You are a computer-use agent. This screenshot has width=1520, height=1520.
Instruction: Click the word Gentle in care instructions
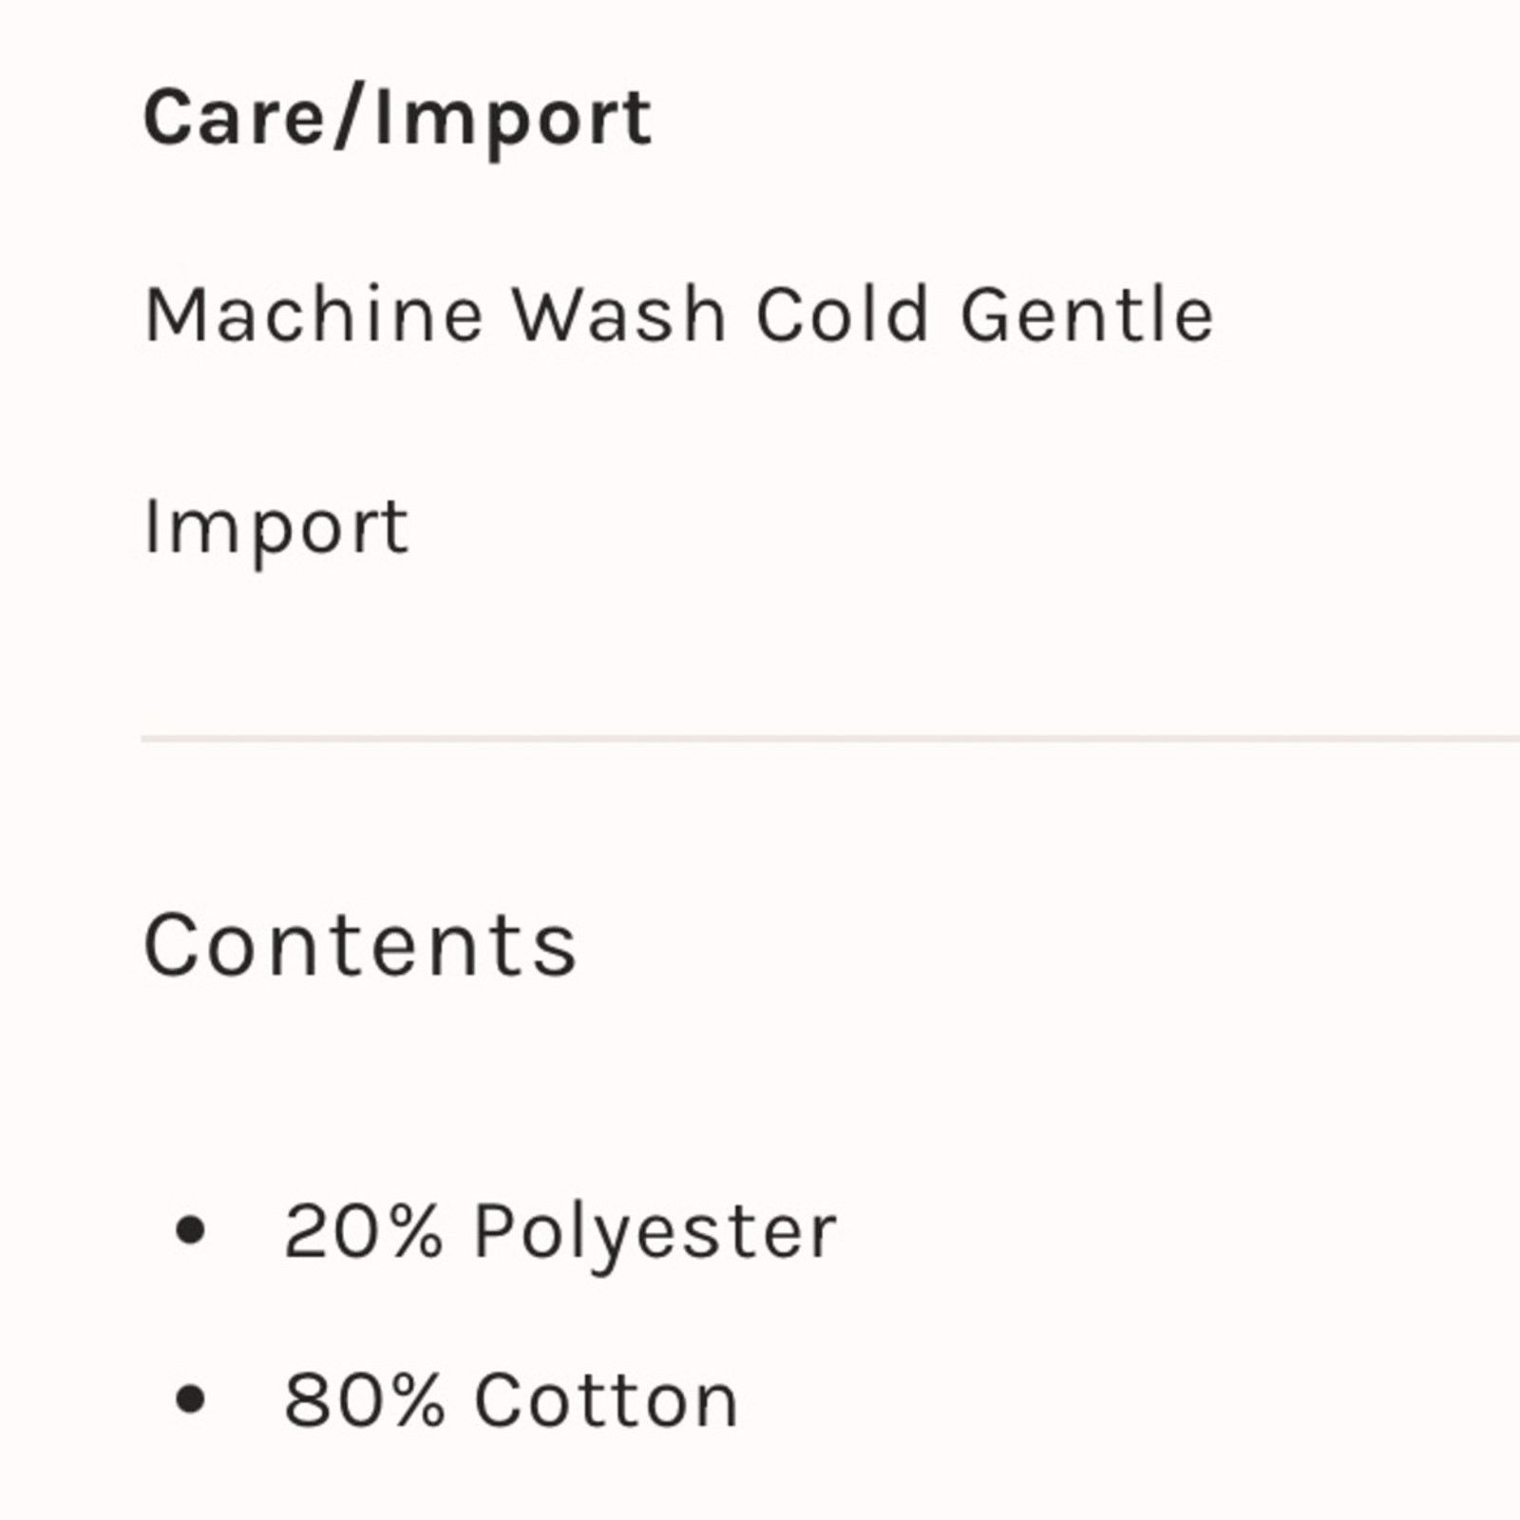(x=1087, y=314)
